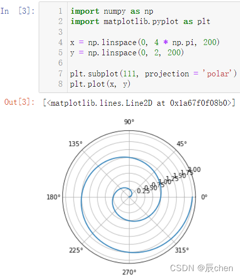Screen dimensions: 240x277
Task: Click the line defining x with np.linspace
Action: click(144, 43)
